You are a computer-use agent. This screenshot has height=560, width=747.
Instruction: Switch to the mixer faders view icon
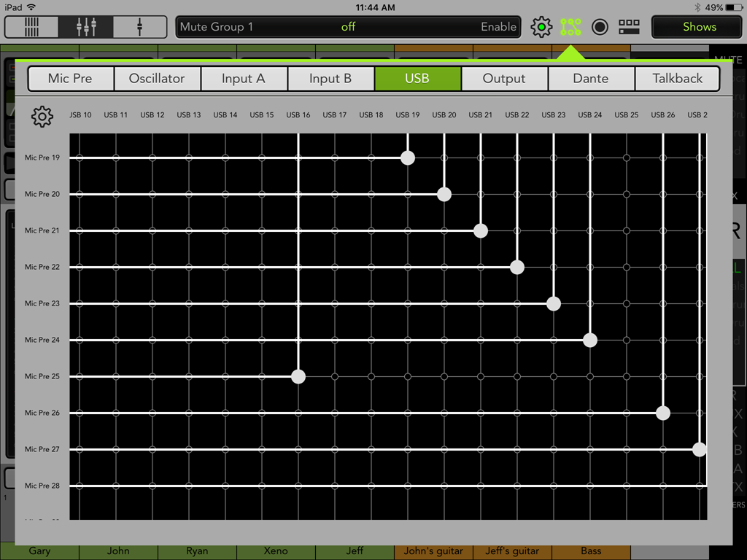[x=86, y=27]
